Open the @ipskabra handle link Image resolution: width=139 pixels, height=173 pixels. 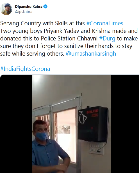[24, 12]
